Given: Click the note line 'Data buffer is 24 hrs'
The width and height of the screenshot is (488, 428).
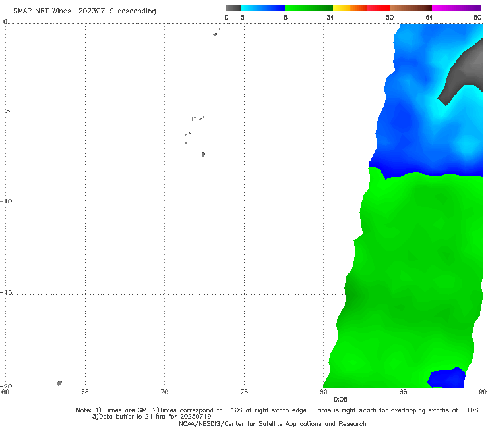Looking at the screenshot, I should pos(152,417).
